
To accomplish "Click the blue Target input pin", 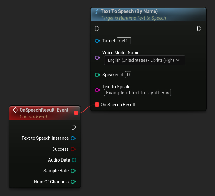I will click(x=97, y=41).
